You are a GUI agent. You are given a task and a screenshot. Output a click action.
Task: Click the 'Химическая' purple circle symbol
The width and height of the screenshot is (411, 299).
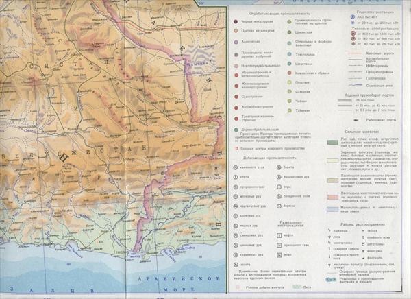(236, 42)
